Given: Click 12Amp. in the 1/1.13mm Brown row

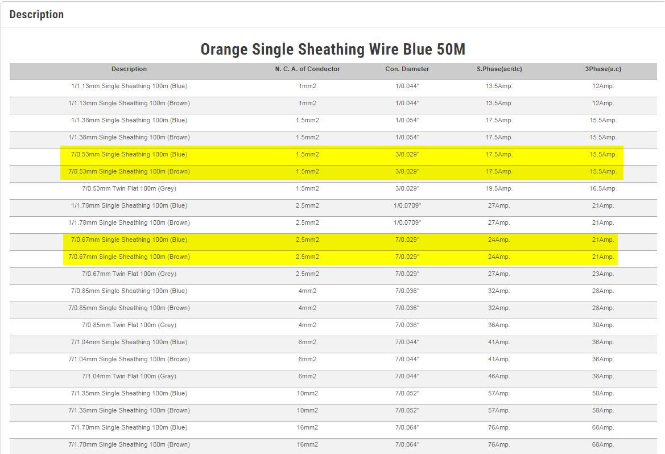Looking at the screenshot, I should click(603, 103).
